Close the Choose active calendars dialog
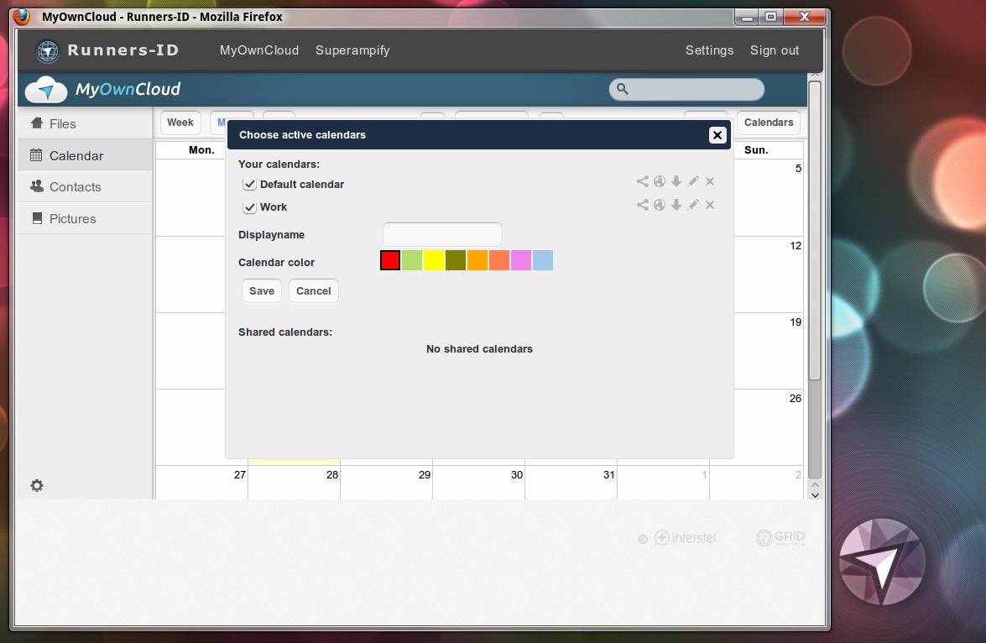Screen dimensions: 986x643 pos(717,135)
